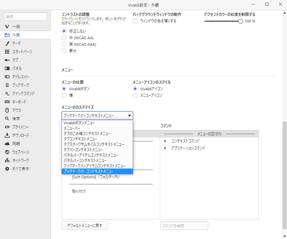This screenshot has height=239, width=287.
Task: Click the window icon beside 外観
Action: coord(7,35)
